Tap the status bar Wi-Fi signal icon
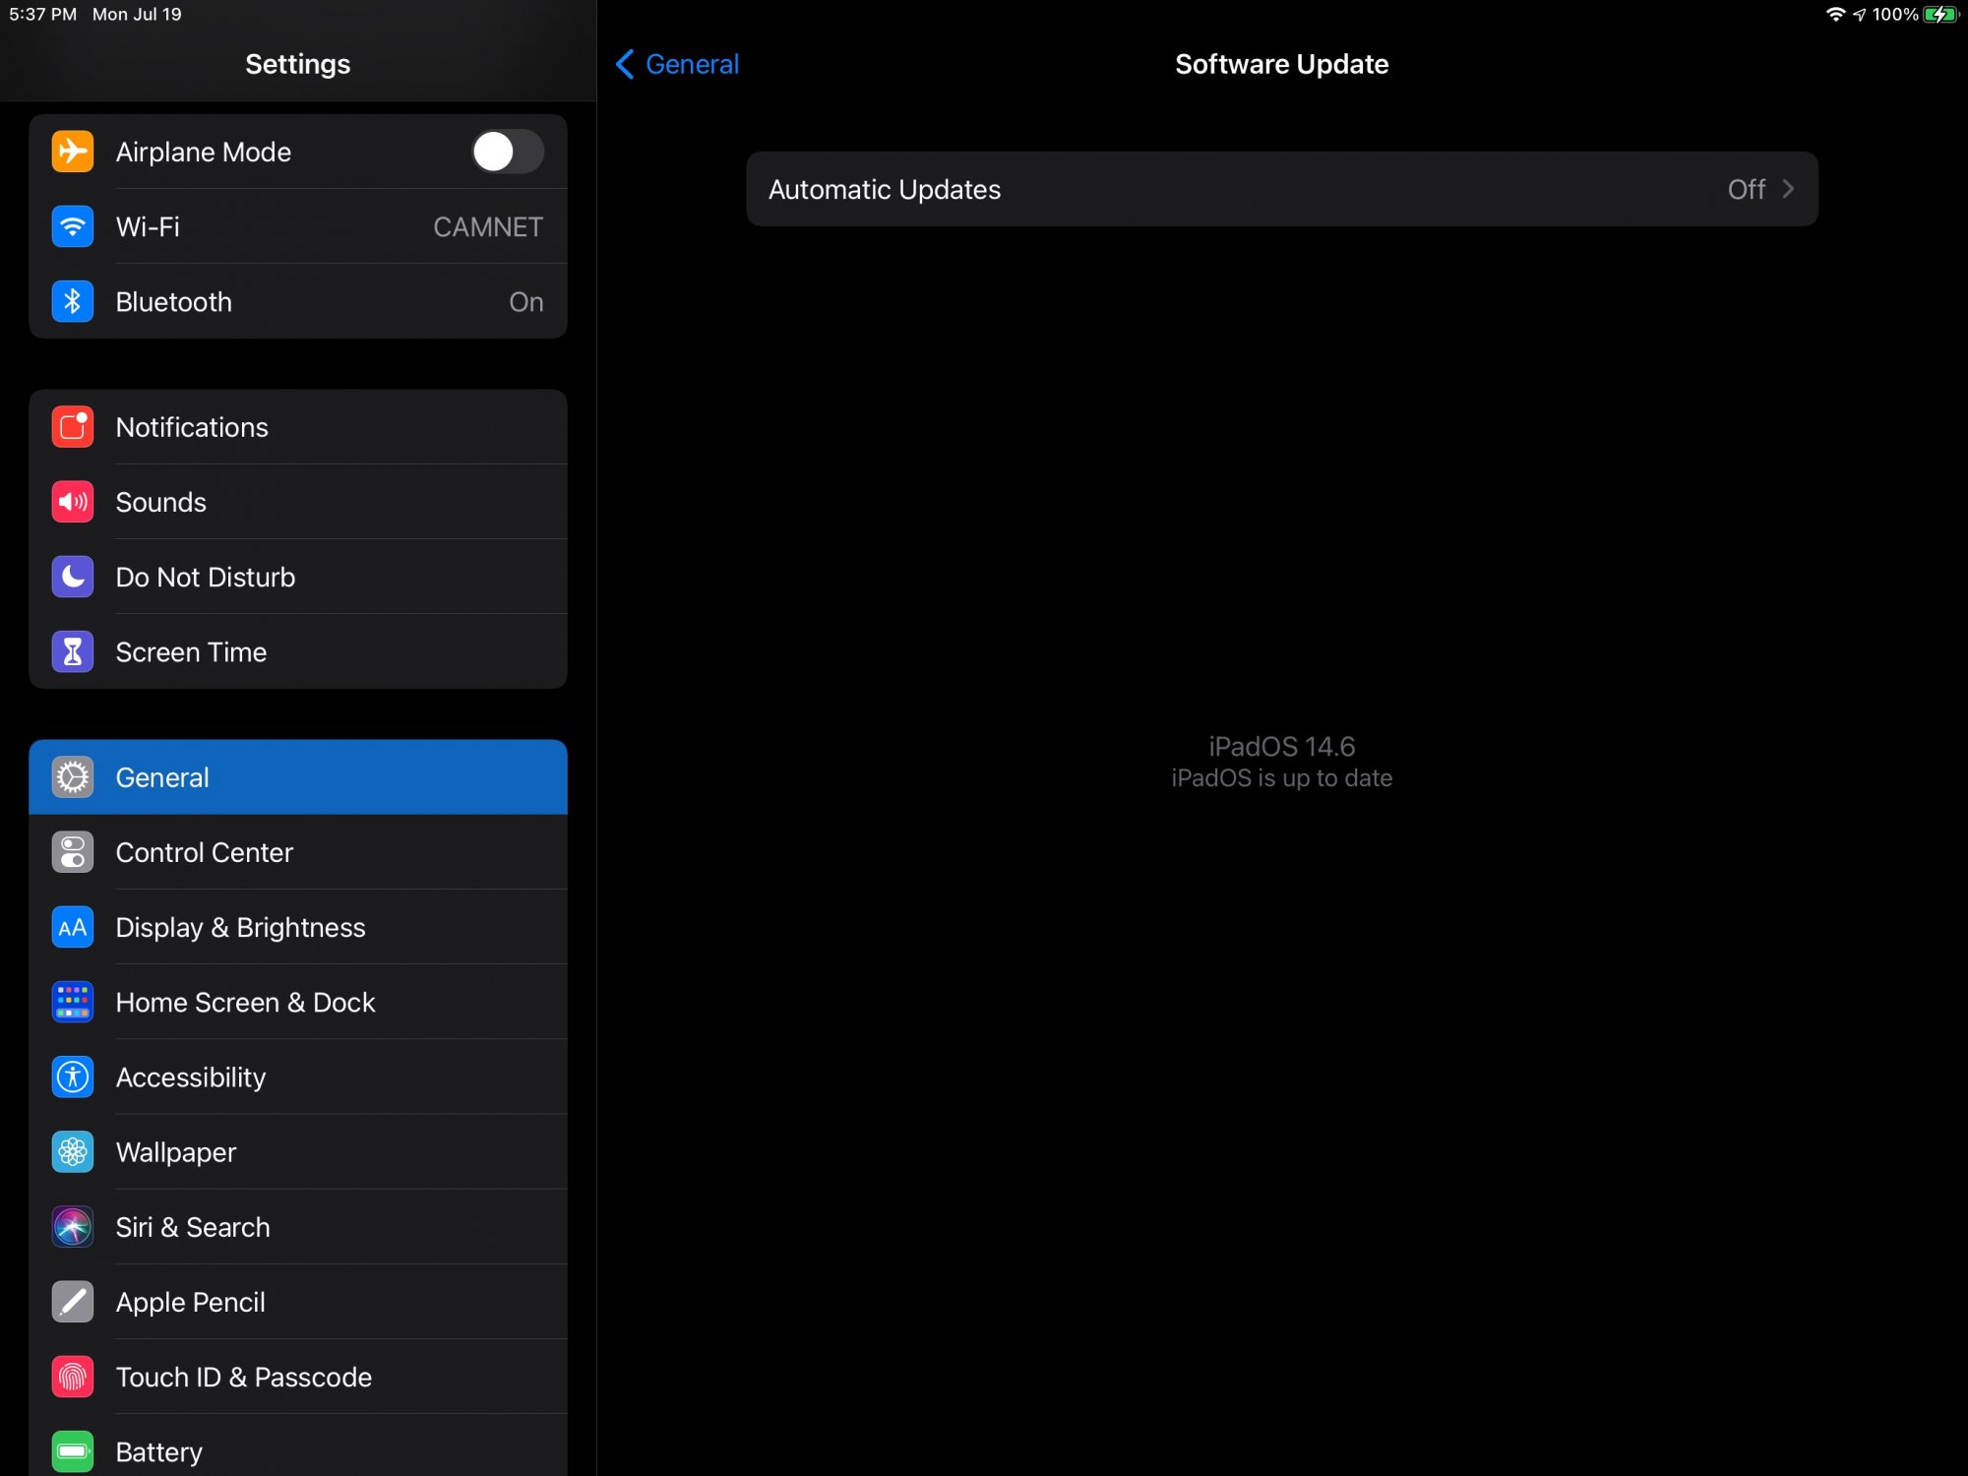1968x1476 pixels. point(1835,14)
